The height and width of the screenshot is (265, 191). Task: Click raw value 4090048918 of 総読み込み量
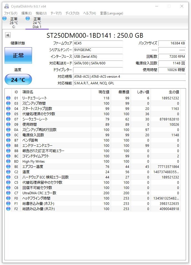click(x=169, y=209)
